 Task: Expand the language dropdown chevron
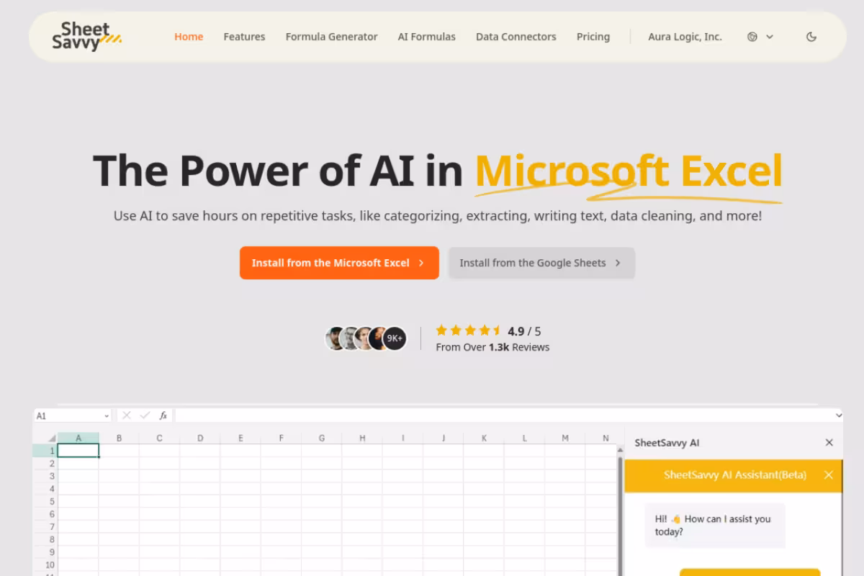[x=770, y=37]
